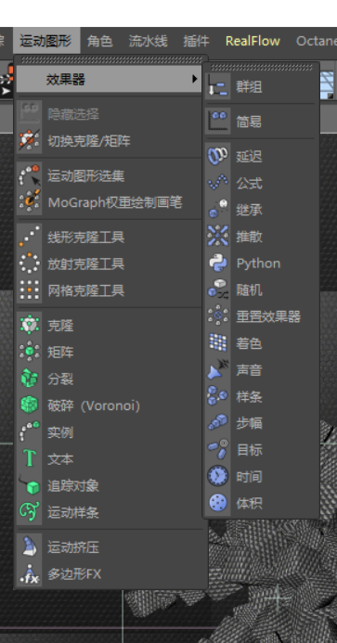
Task: Select the 破碎 (Voronoi) fracture icon
Action: click(x=30, y=405)
